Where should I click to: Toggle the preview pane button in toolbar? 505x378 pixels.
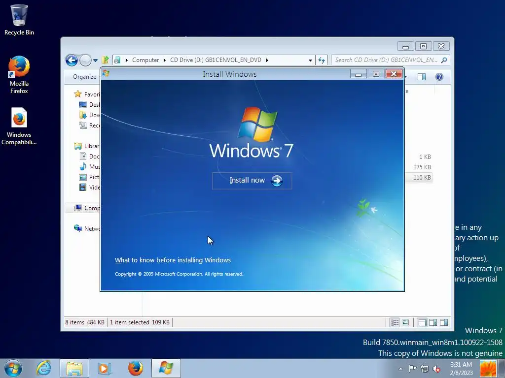tap(422, 76)
